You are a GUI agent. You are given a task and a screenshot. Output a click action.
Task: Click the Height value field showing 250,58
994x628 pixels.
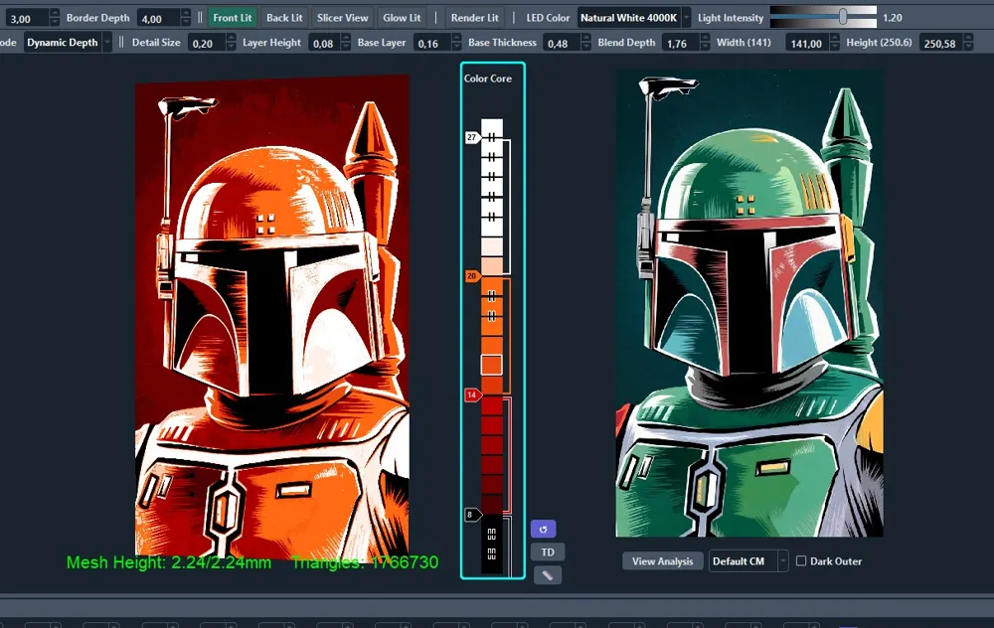[940, 43]
